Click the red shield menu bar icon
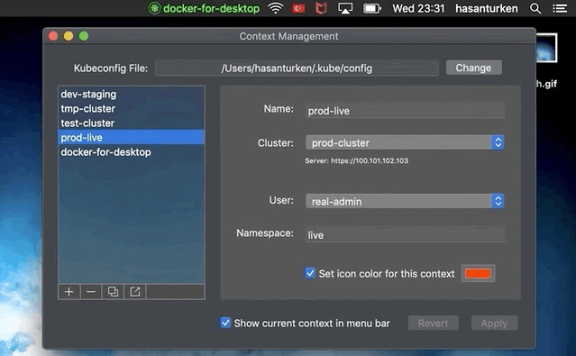The image size is (576, 356). (321, 8)
